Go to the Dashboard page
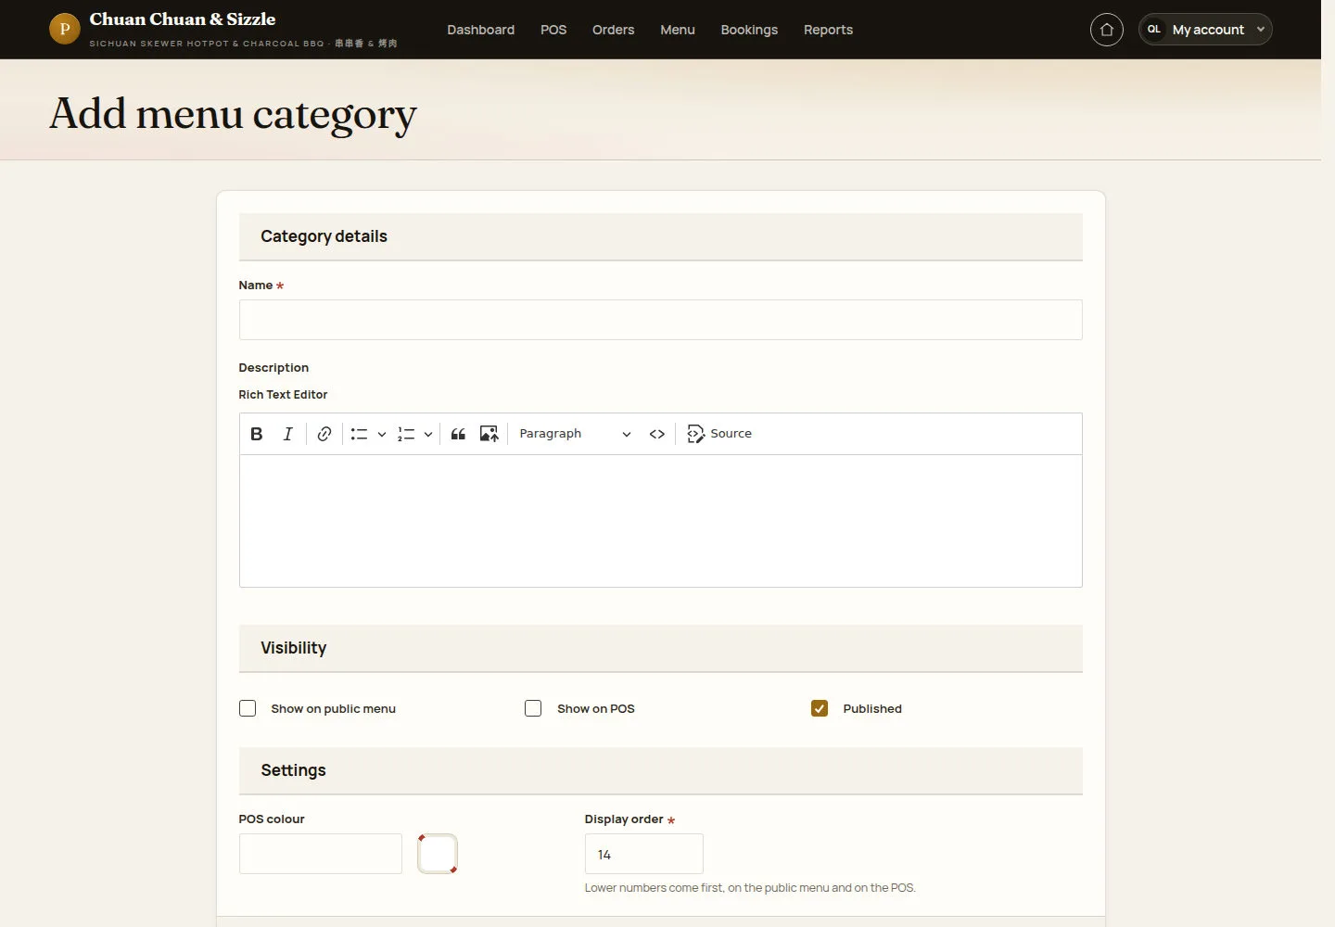Screen dimensions: 1335x927 [480, 30]
